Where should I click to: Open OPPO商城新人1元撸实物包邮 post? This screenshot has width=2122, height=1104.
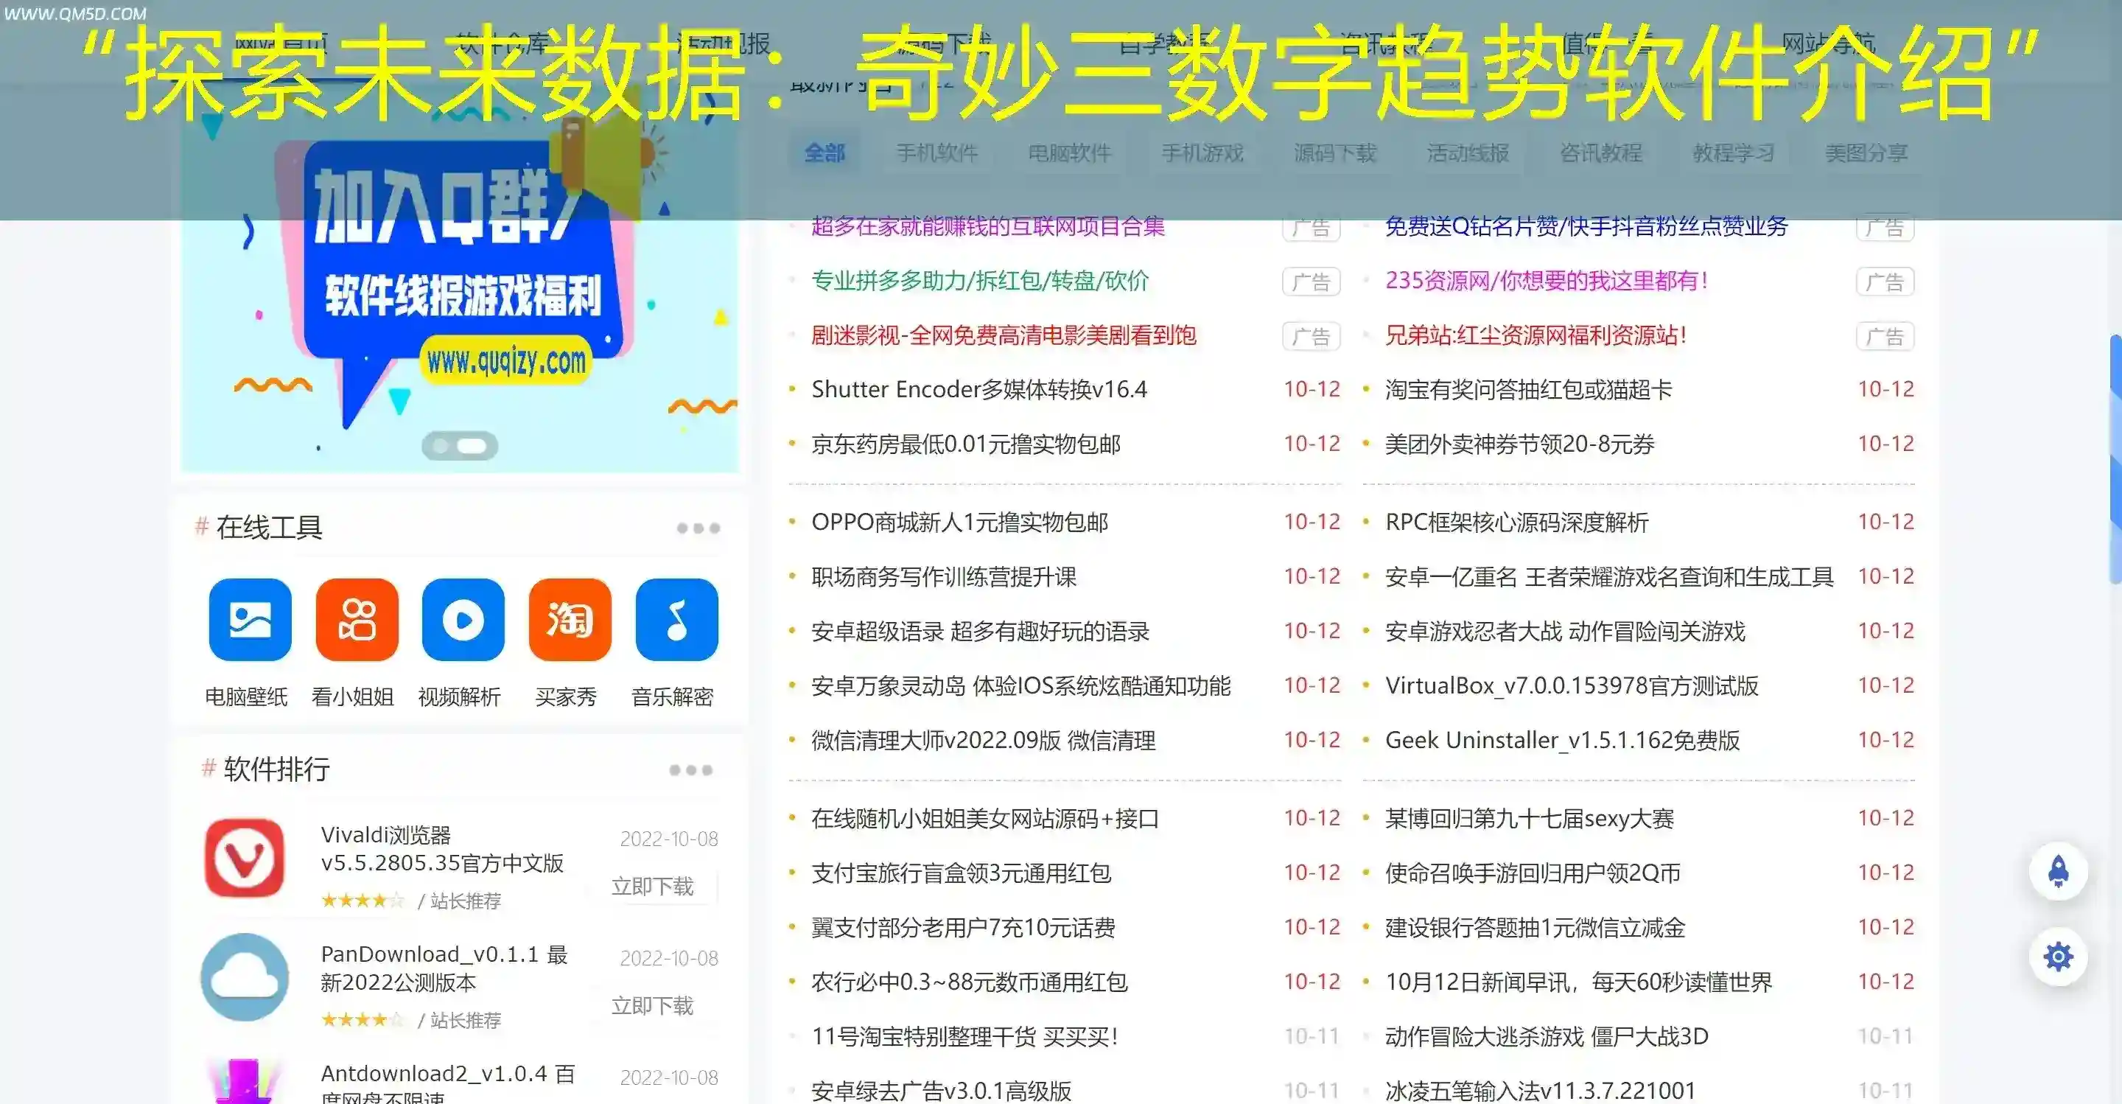pos(959,523)
